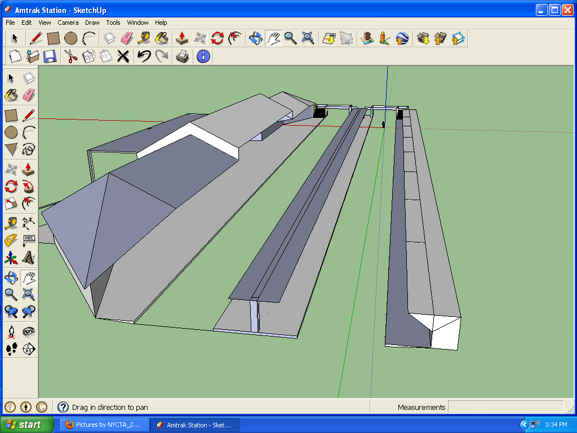Screen dimensions: 577x433
Task: Click the Cut scissors icon
Action: 70,56
